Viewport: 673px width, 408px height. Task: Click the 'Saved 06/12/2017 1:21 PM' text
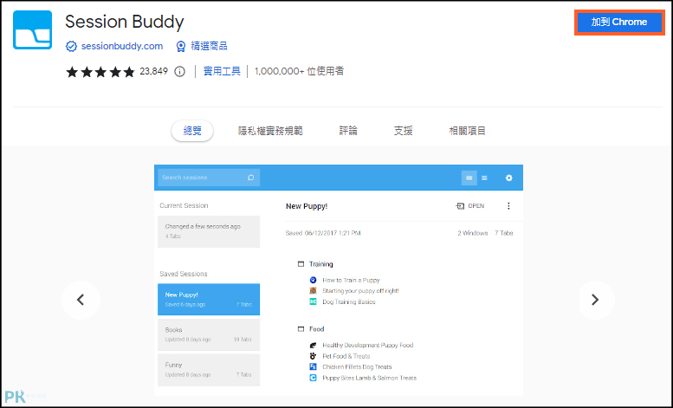323,233
